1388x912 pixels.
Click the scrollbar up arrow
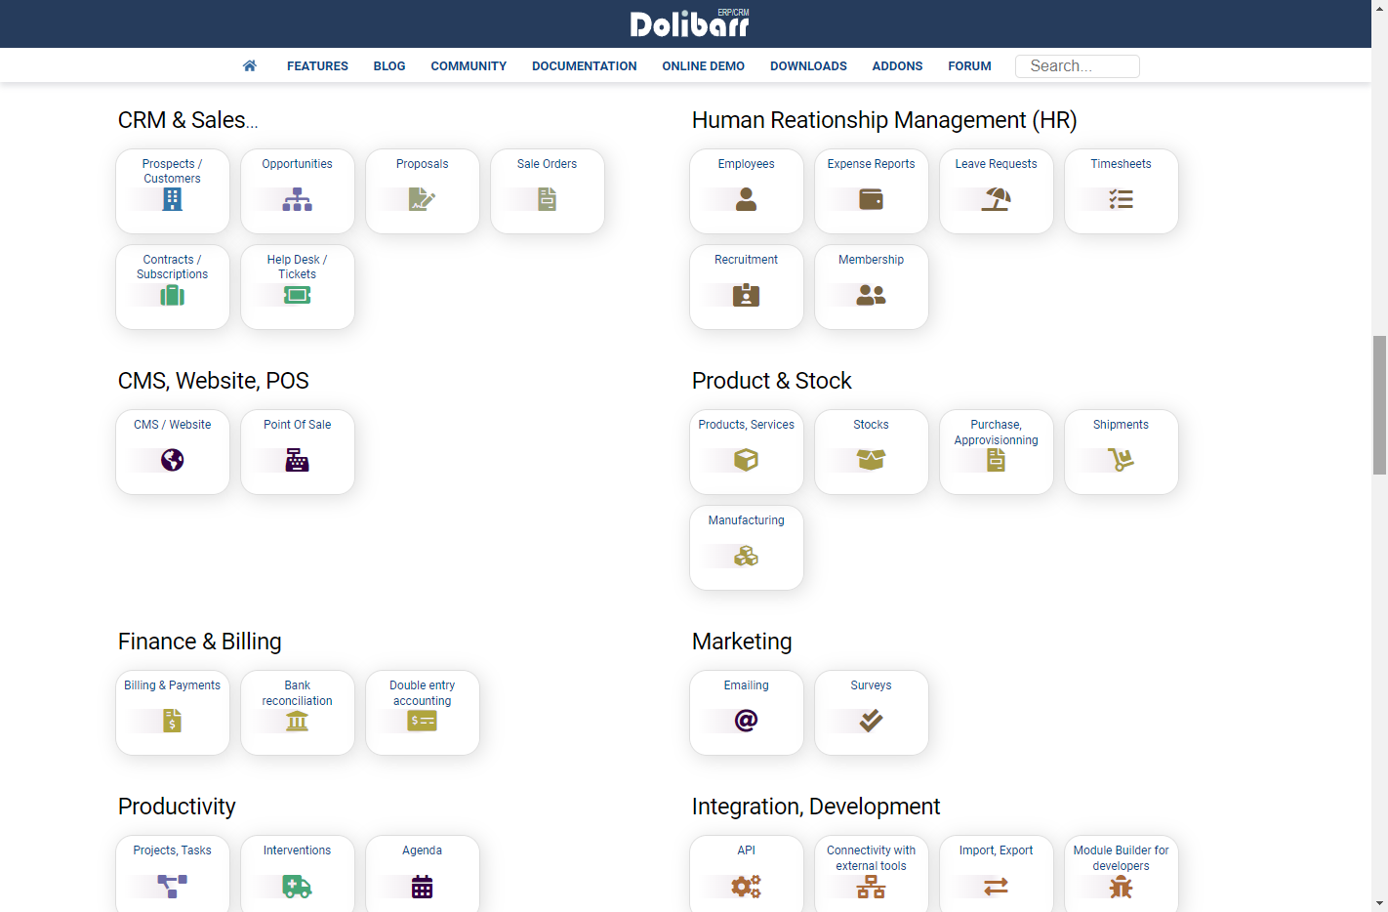(x=1379, y=8)
